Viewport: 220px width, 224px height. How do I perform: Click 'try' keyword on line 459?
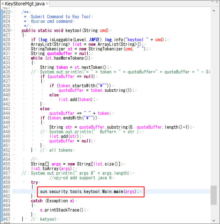34,182
